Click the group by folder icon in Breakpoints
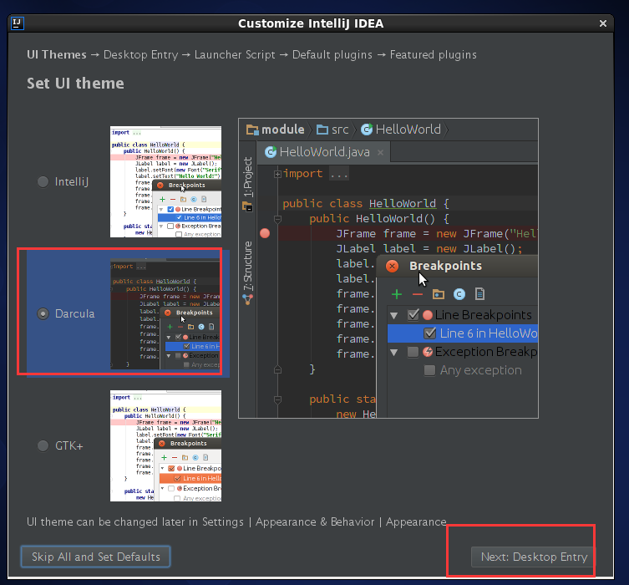629x585 pixels. [x=438, y=294]
